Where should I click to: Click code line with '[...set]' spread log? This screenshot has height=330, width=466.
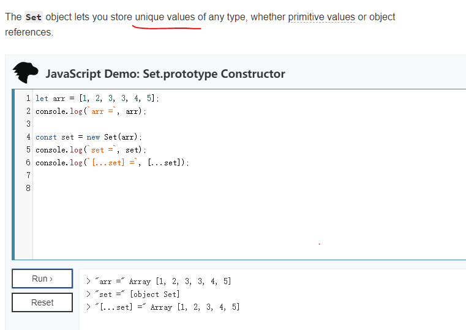pos(112,163)
